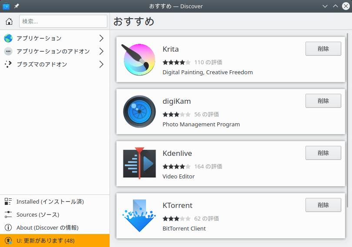Expand the プラズマのアドオン chevron
This screenshot has width=352, height=247.
pos(101,64)
